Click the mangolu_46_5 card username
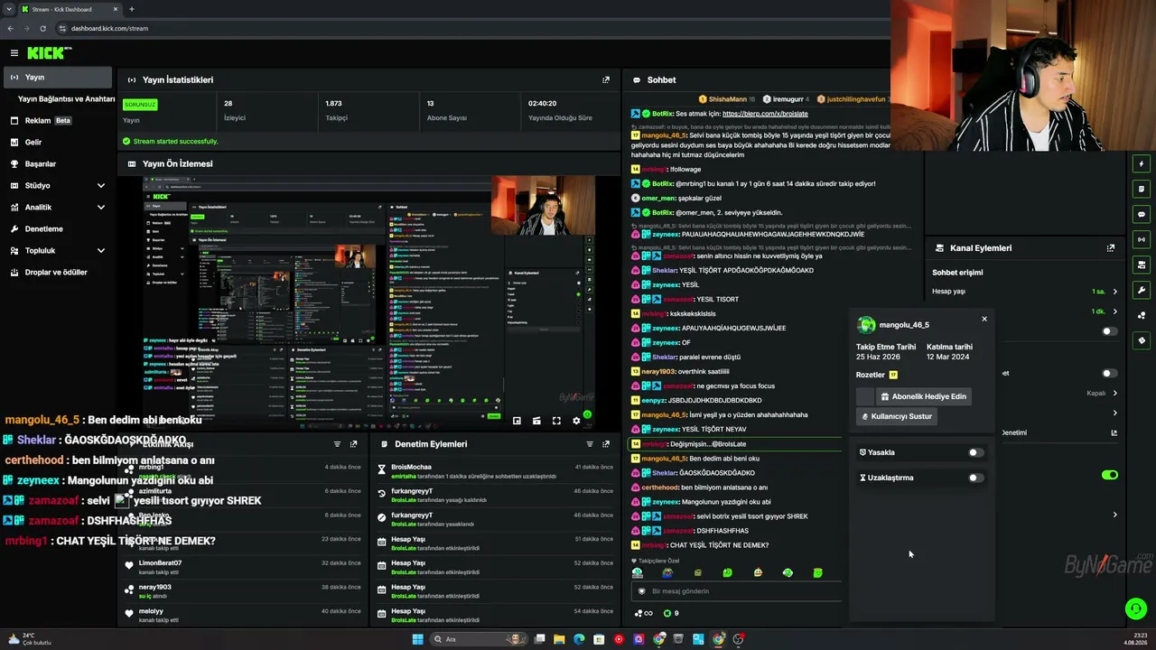This screenshot has height=650, width=1156. [x=904, y=325]
